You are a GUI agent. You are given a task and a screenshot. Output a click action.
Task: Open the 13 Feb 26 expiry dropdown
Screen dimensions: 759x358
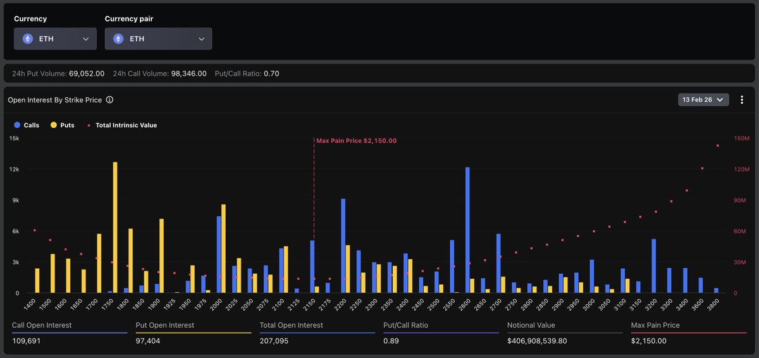(703, 100)
